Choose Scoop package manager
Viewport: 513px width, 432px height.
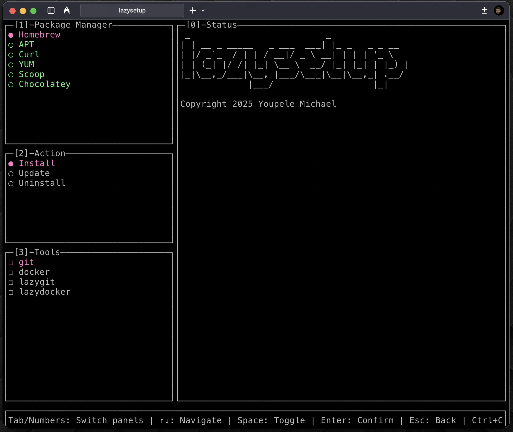tap(11, 75)
